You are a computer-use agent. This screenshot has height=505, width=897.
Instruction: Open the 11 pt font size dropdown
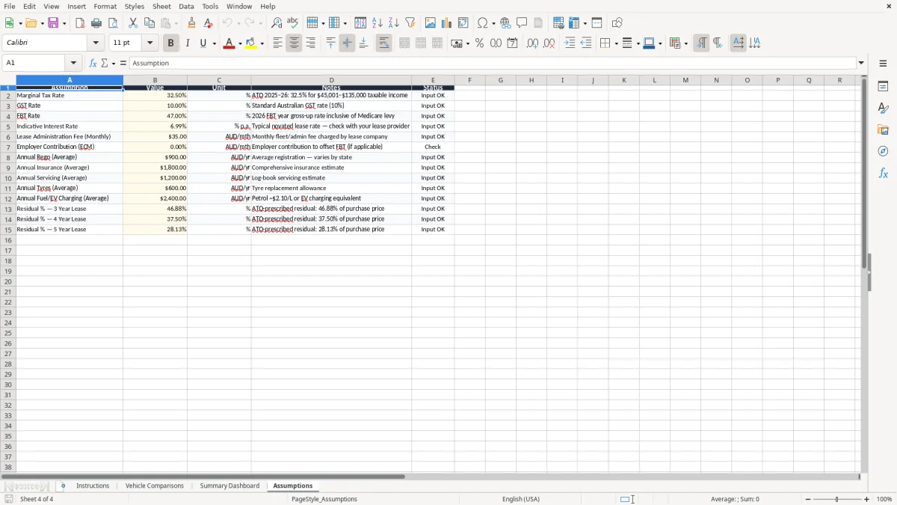click(x=149, y=43)
